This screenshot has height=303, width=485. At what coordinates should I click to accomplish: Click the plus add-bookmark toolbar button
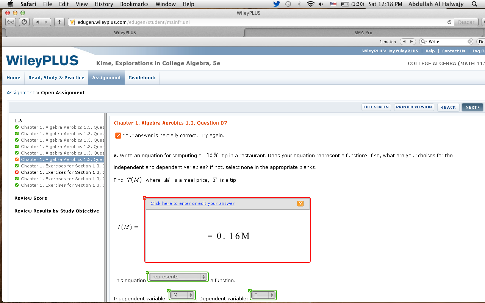(x=59, y=22)
